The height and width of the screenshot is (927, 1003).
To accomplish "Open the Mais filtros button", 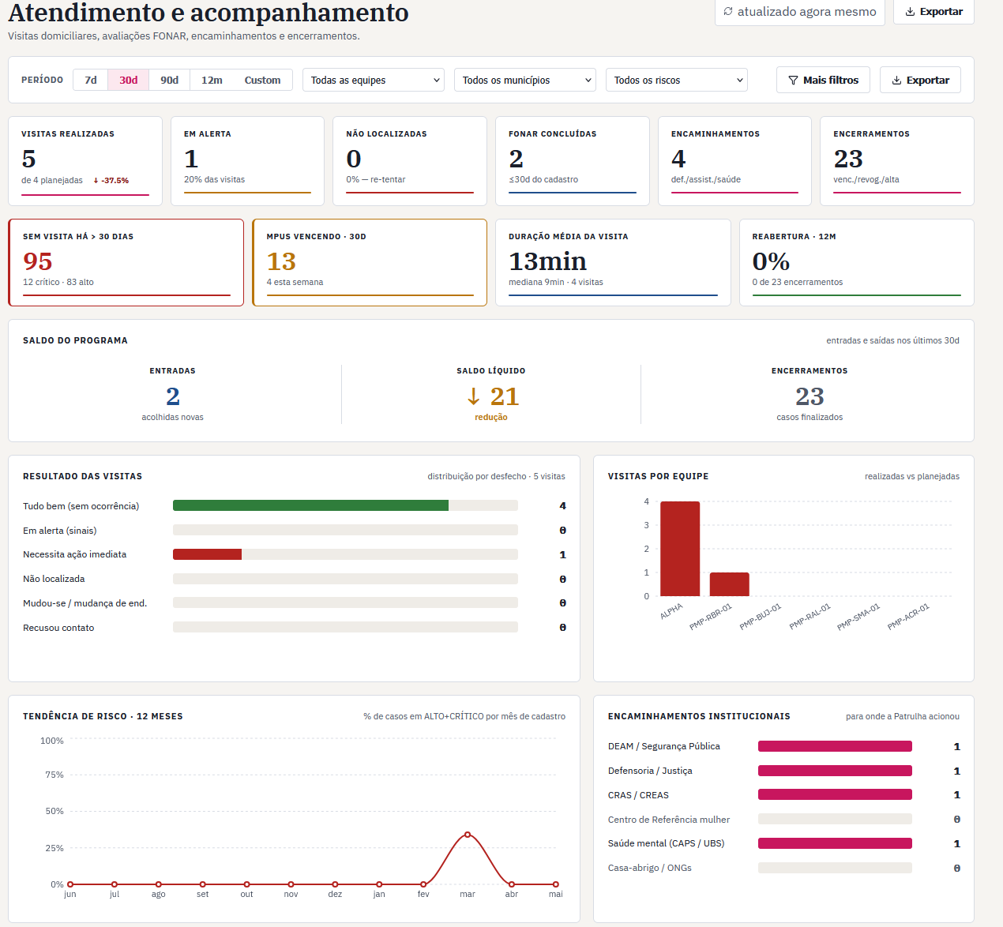I will point(823,80).
